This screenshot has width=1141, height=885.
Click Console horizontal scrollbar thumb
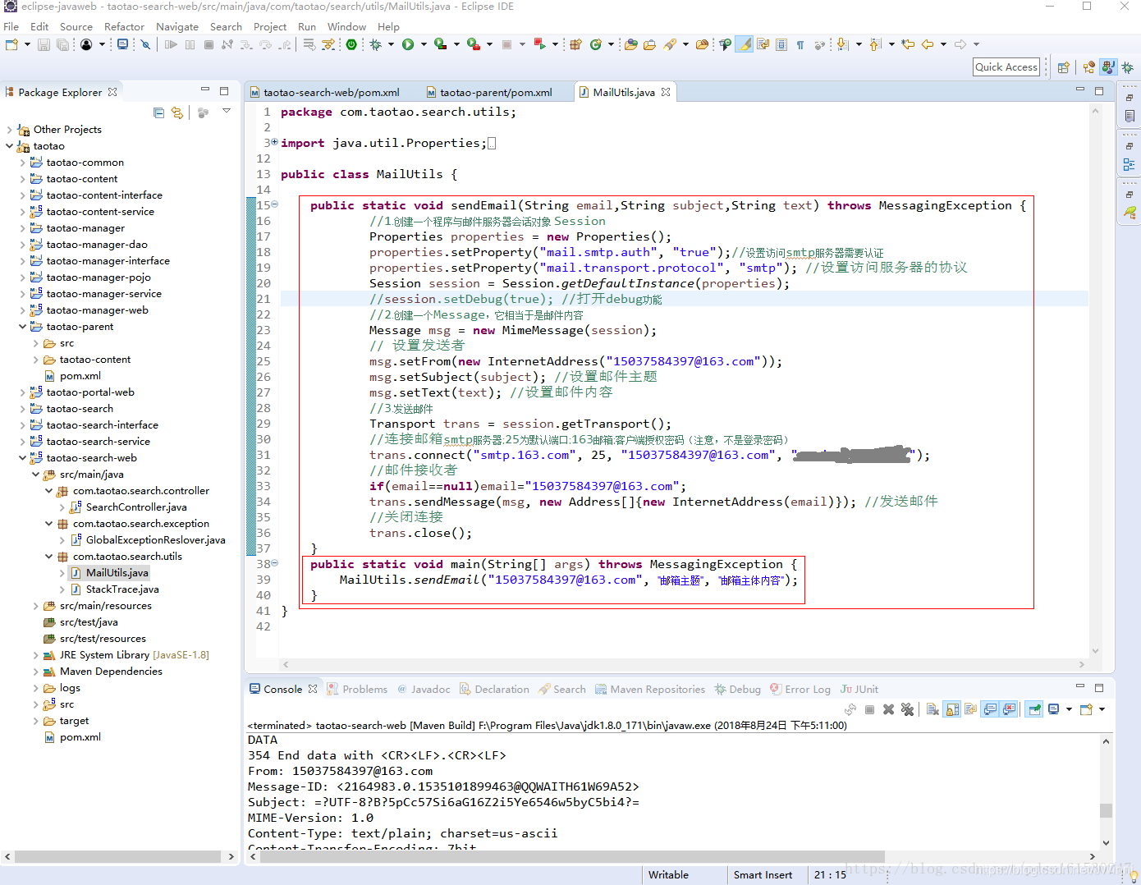[x=571, y=856]
